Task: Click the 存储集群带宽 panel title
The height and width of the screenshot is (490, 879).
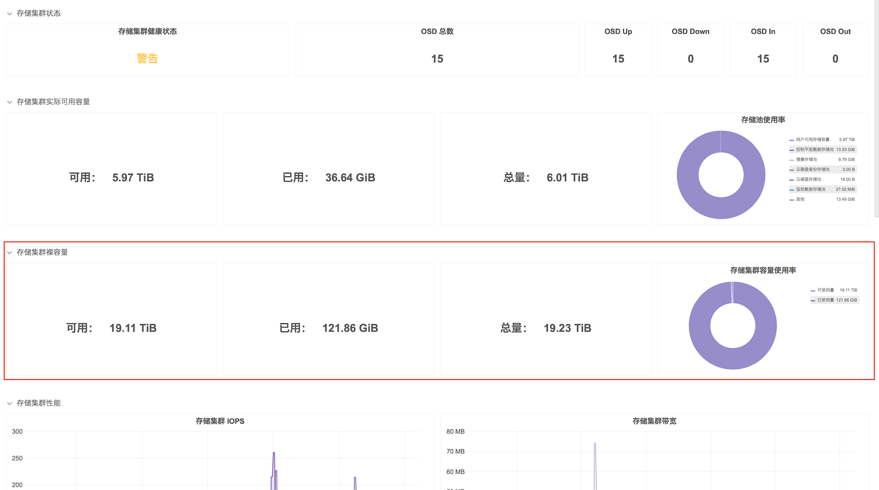Action: click(x=654, y=421)
